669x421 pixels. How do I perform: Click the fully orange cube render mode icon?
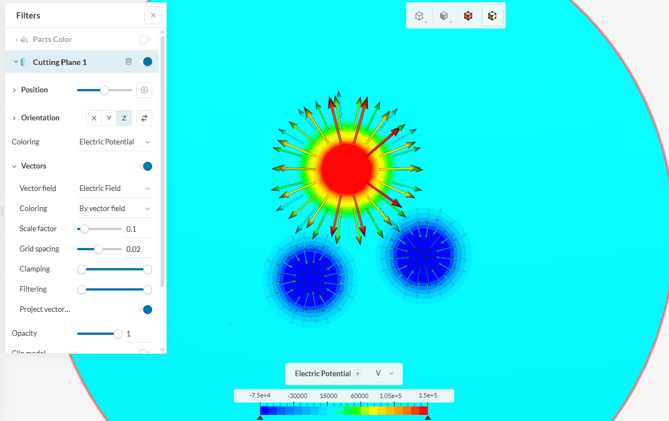click(x=468, y=16)
